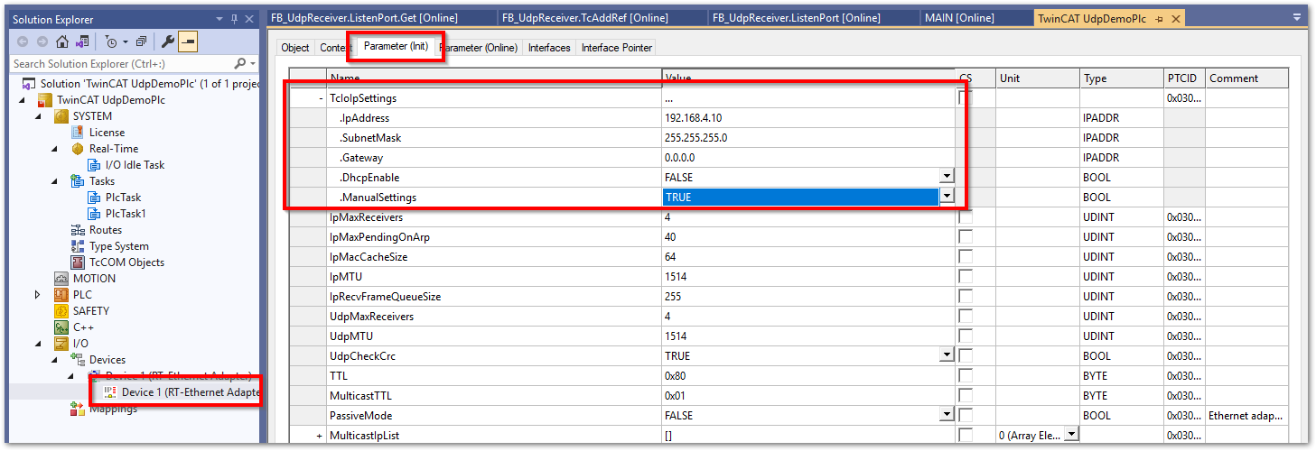Switch to the Object tab
This screenshot has width=1316, height=451.
(295, 48)
